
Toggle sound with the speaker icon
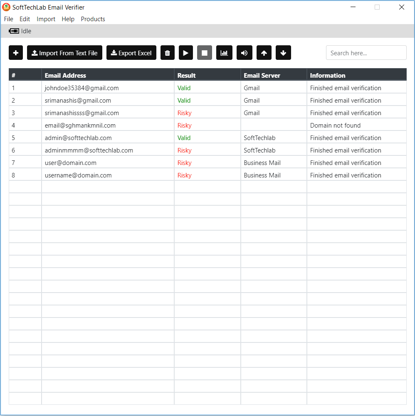click(x=244, y=52)
